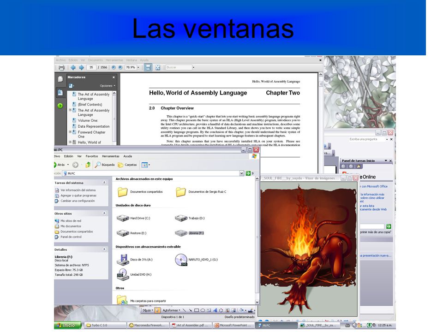Click the zoom in button in the PDF toolbar
The width and height of the screenshot is (443, 332).
point(120,67)
